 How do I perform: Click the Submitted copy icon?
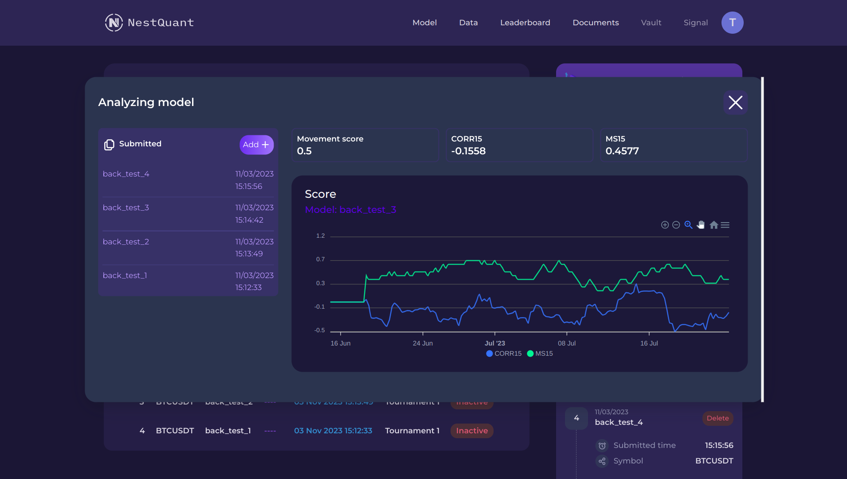coord(109,145)
